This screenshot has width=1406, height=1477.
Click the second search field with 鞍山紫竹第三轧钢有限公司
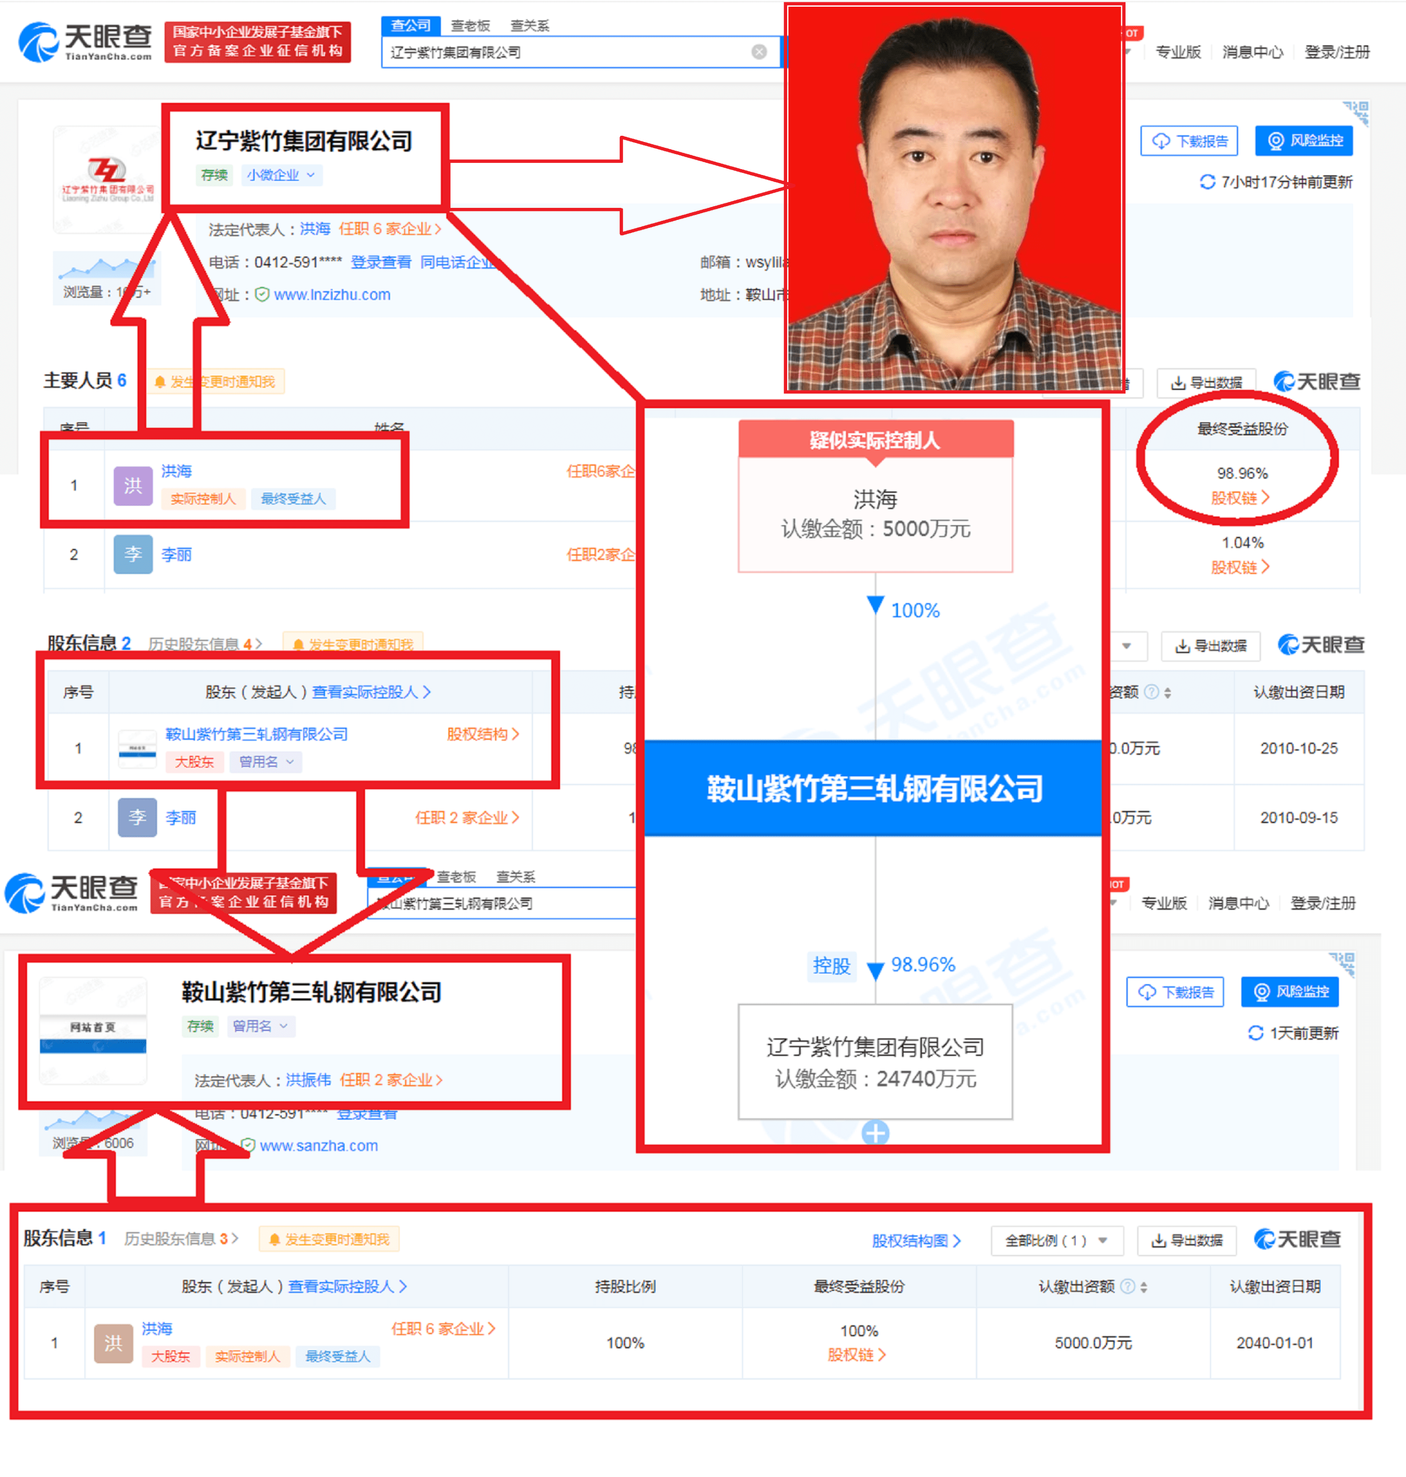point(502,903)
